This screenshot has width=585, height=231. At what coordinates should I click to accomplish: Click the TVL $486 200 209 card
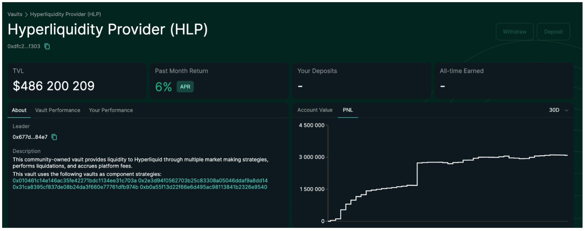[x=77, y=81]
